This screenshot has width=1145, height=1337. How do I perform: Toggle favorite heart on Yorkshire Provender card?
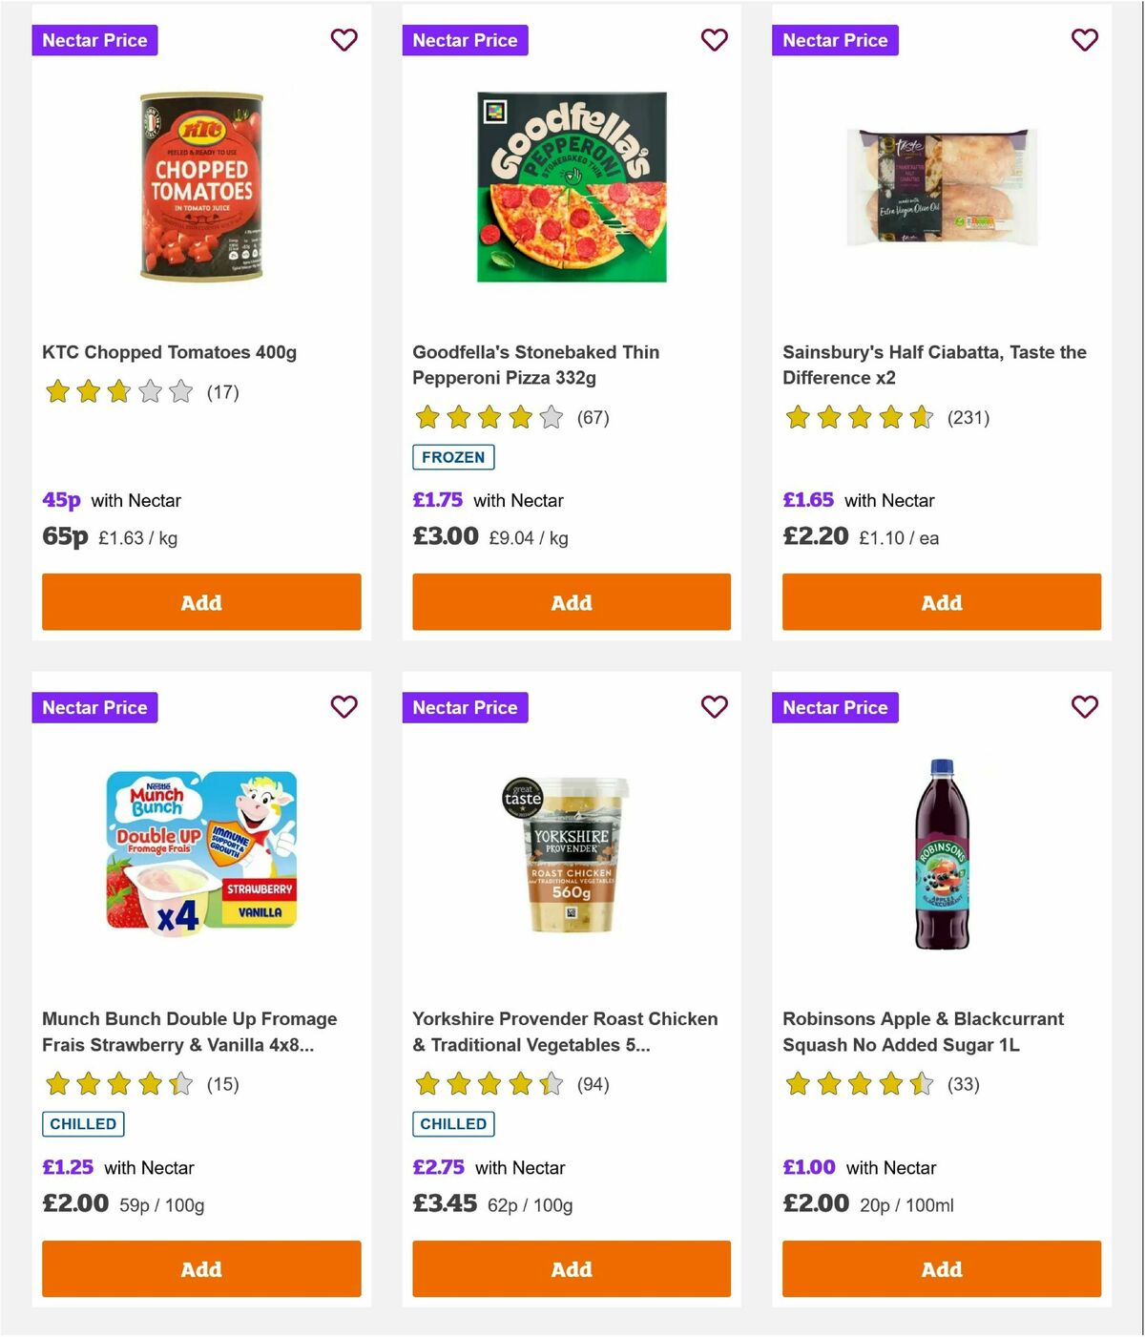pyautogui.click(x=714, y=707)
